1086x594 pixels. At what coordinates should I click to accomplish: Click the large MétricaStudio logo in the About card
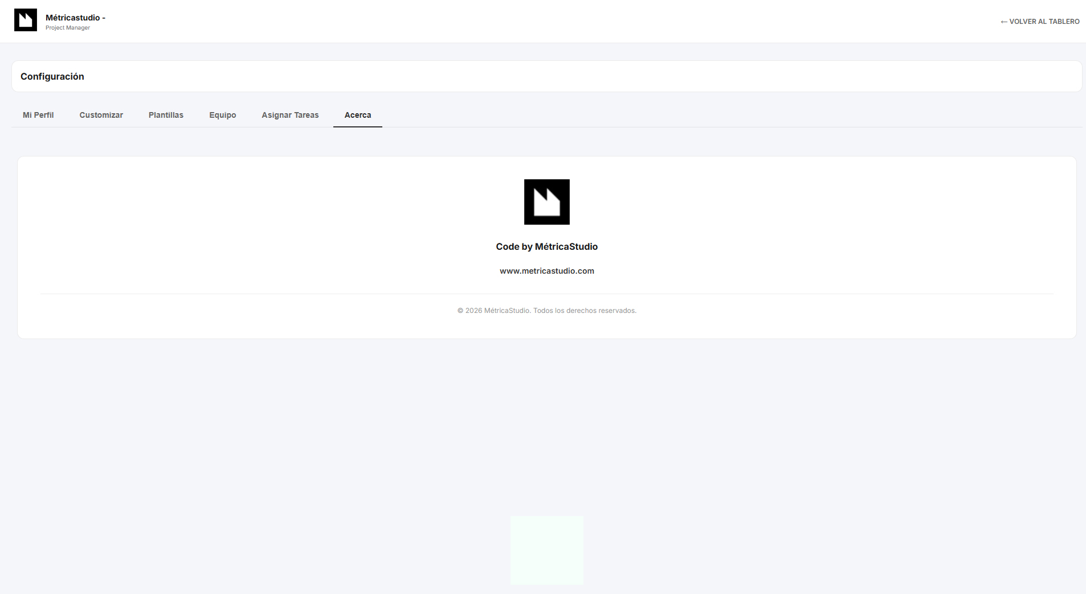(x=546, y=202)
